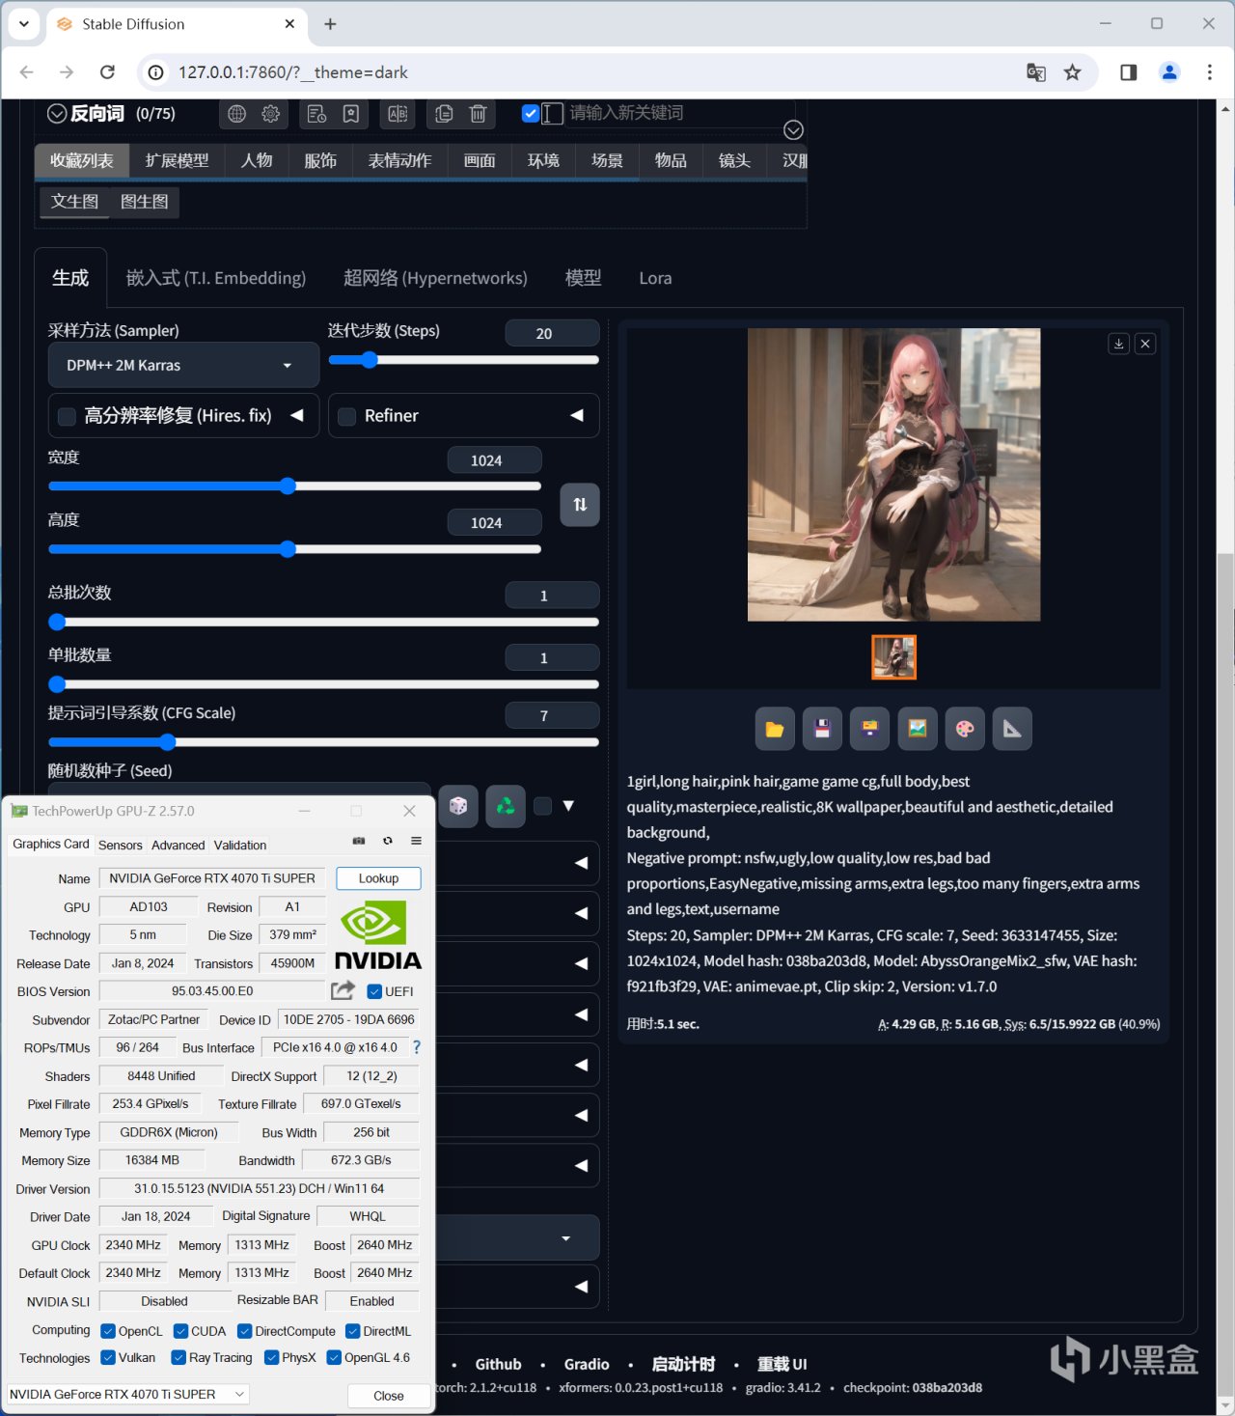Image resolution: width=1235 pixels, height=1416 pixels.
Task: Open the Sensors tab in GPU-Z
Action: pyautogui.click(x=121, y=845)
